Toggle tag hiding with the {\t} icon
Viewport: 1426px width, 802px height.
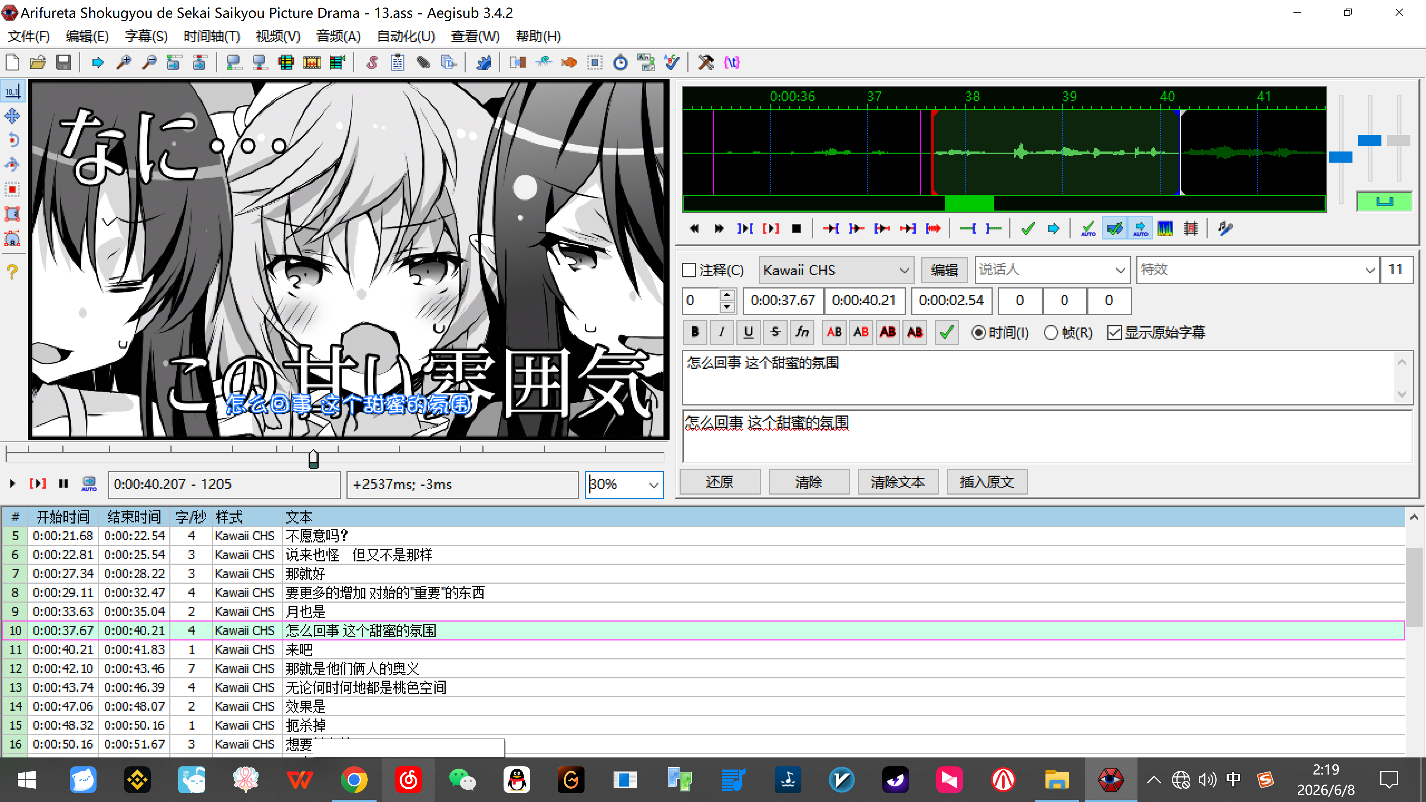coord(732,62)
